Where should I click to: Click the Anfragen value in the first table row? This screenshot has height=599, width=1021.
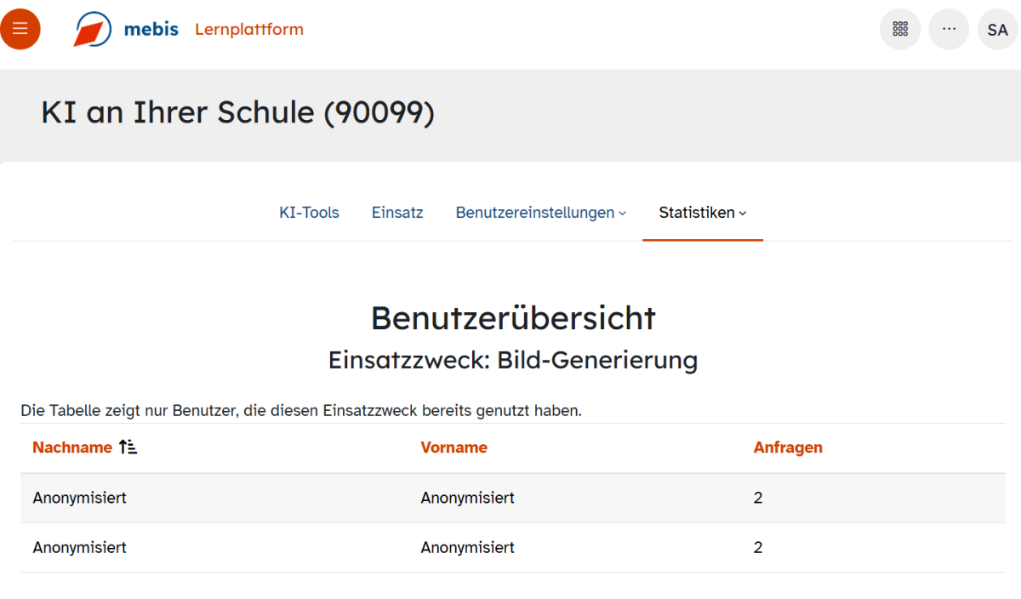pos(758,498)
